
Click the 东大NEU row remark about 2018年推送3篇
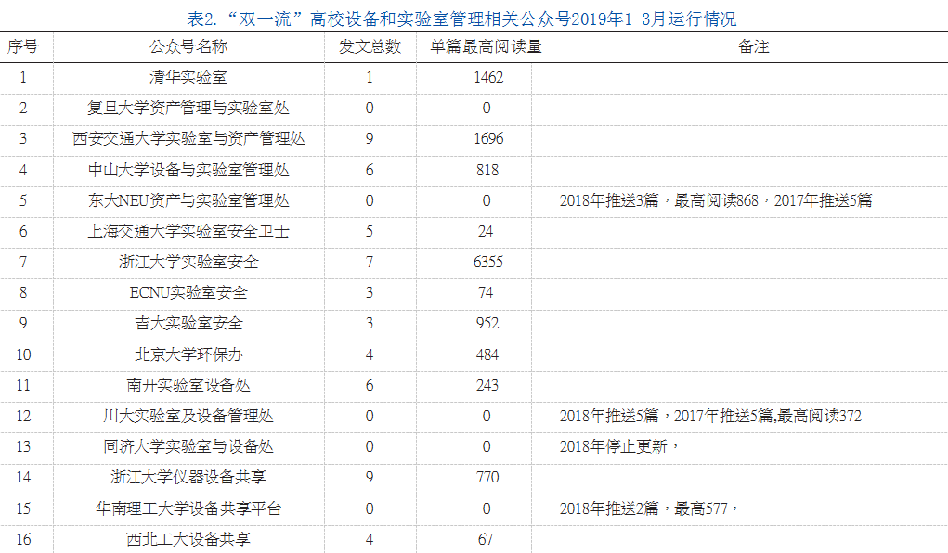716,200
